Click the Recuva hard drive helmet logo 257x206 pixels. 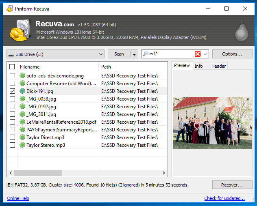point(20,30)
